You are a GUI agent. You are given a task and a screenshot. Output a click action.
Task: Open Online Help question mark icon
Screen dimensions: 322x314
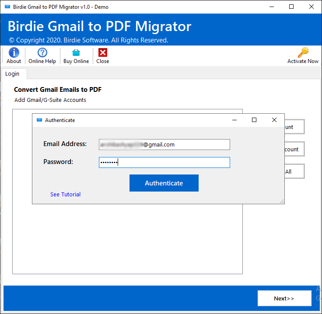point(42,52)
